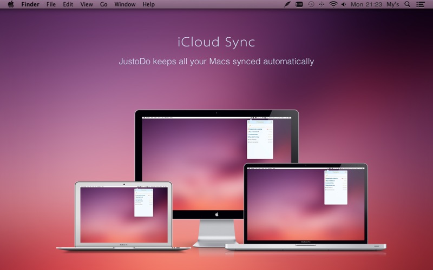Show Notification Center list icon
The width and height of the screenshot is (433, 270).
(x=421, y=4)
